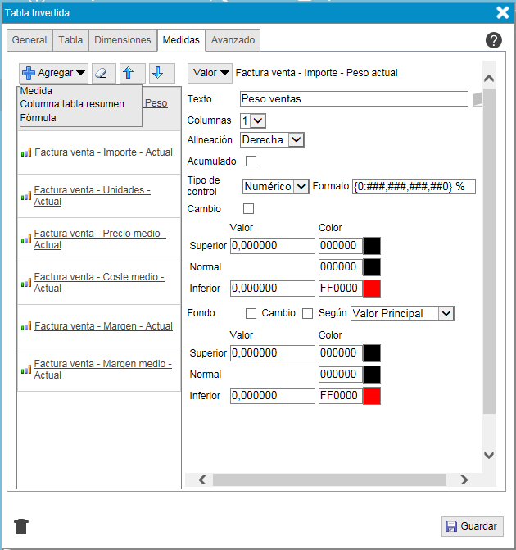Toggle the Cambio checkbox under Tipo de control
This screenshot has height=550, width=516.
pos(249,209)
